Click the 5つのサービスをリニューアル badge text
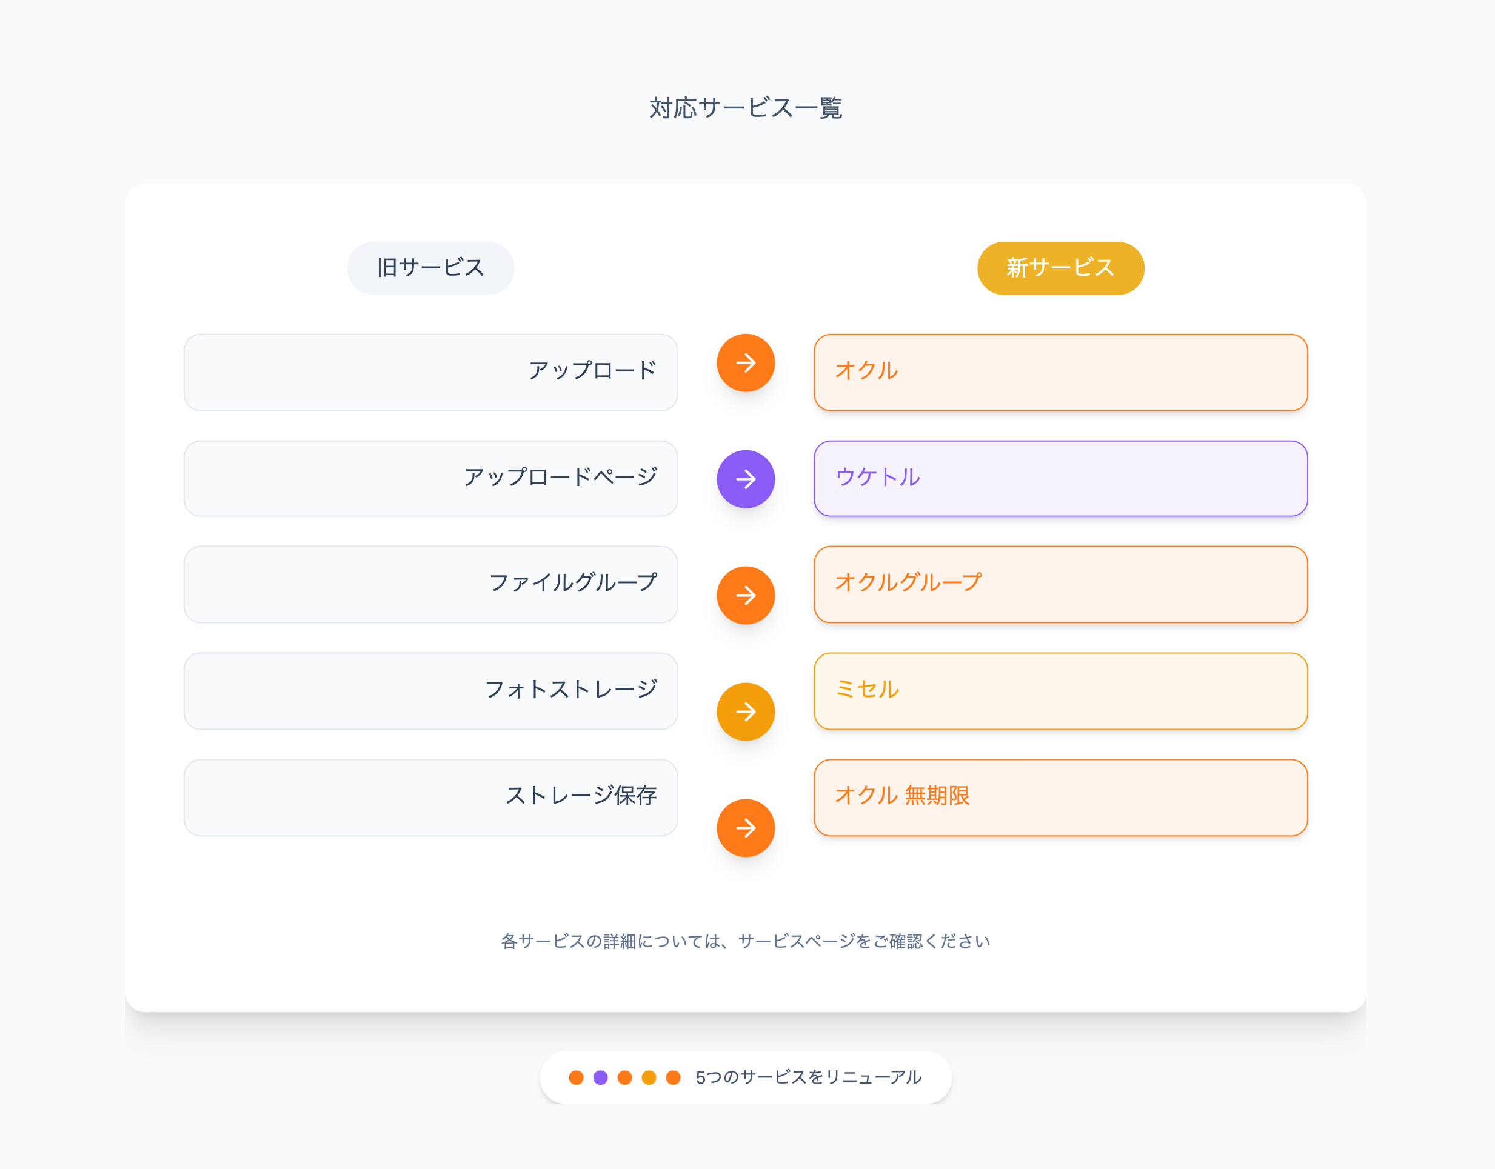 [808, 1077]
